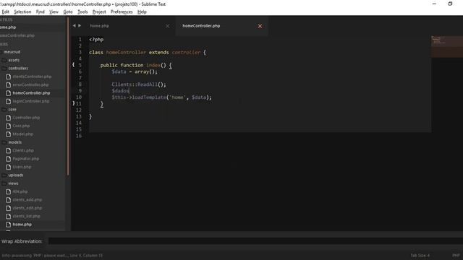Open the Find menu
This screenshot has width=463, height=260.
click(41, 12)
